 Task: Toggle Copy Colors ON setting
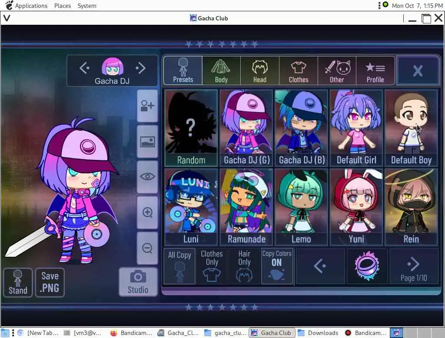pos(277,266)
